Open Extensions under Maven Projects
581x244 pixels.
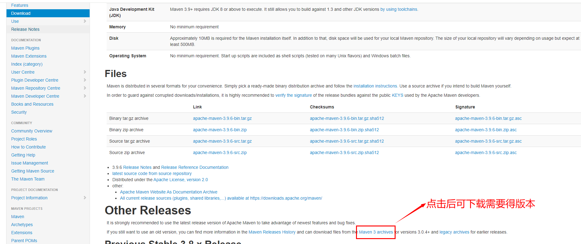(22, 233)
